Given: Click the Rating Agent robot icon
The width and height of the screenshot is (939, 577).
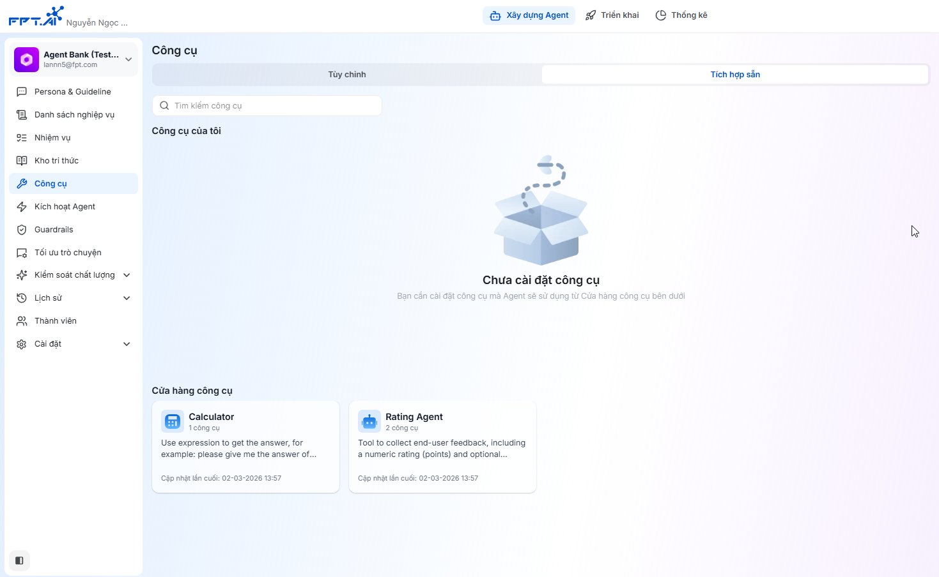Looking at the screenshot, I should tap(369, 421).
